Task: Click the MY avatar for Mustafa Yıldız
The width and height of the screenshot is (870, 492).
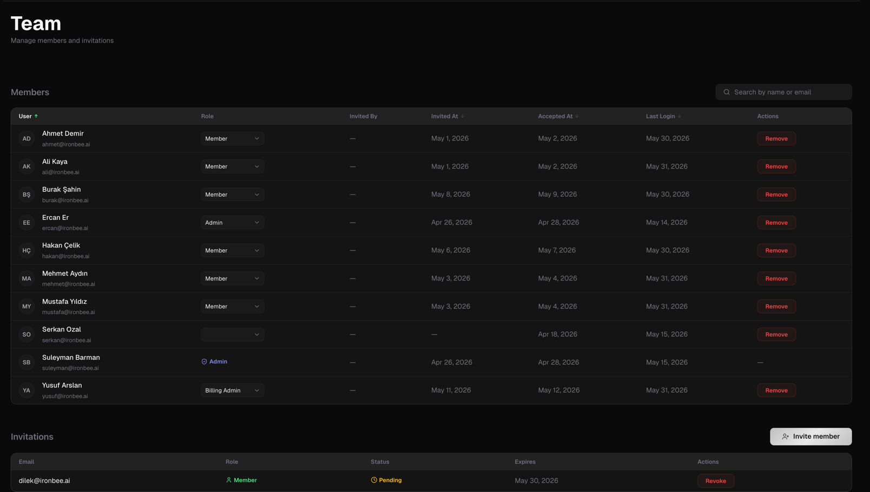Action: click(27, 307)
